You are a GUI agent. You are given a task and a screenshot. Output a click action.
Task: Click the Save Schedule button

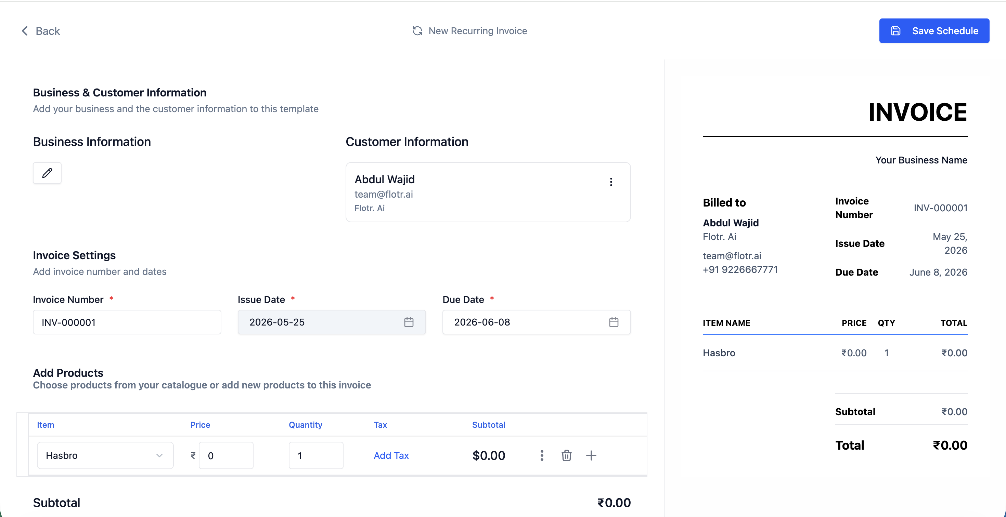pos(934,31)
